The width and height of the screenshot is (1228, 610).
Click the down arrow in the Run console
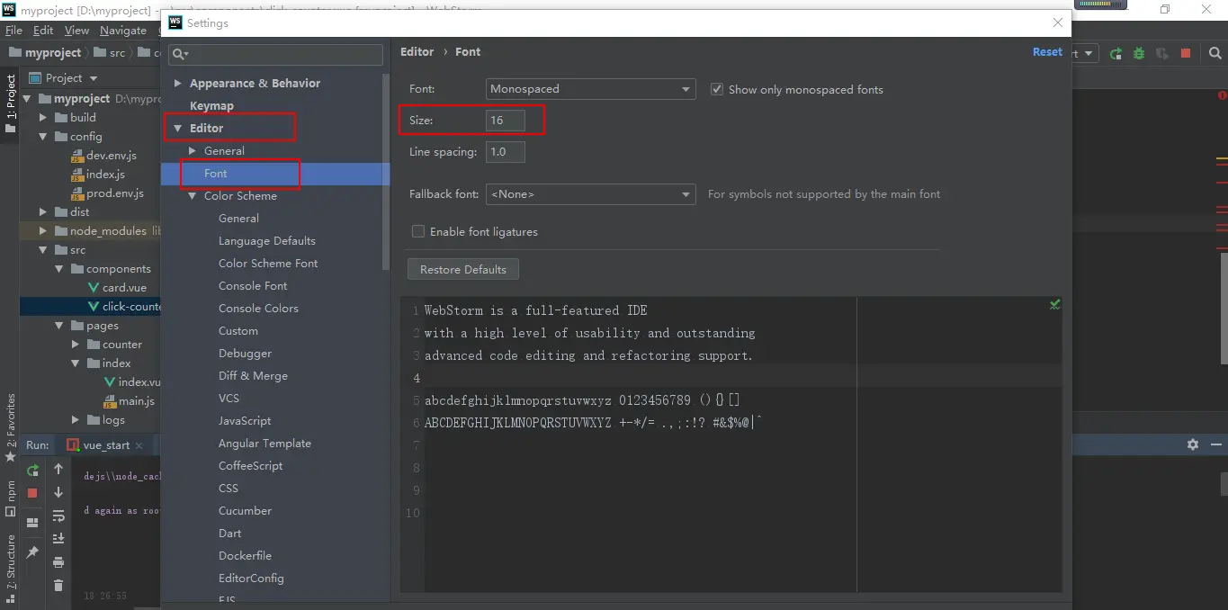coord(58,492)
